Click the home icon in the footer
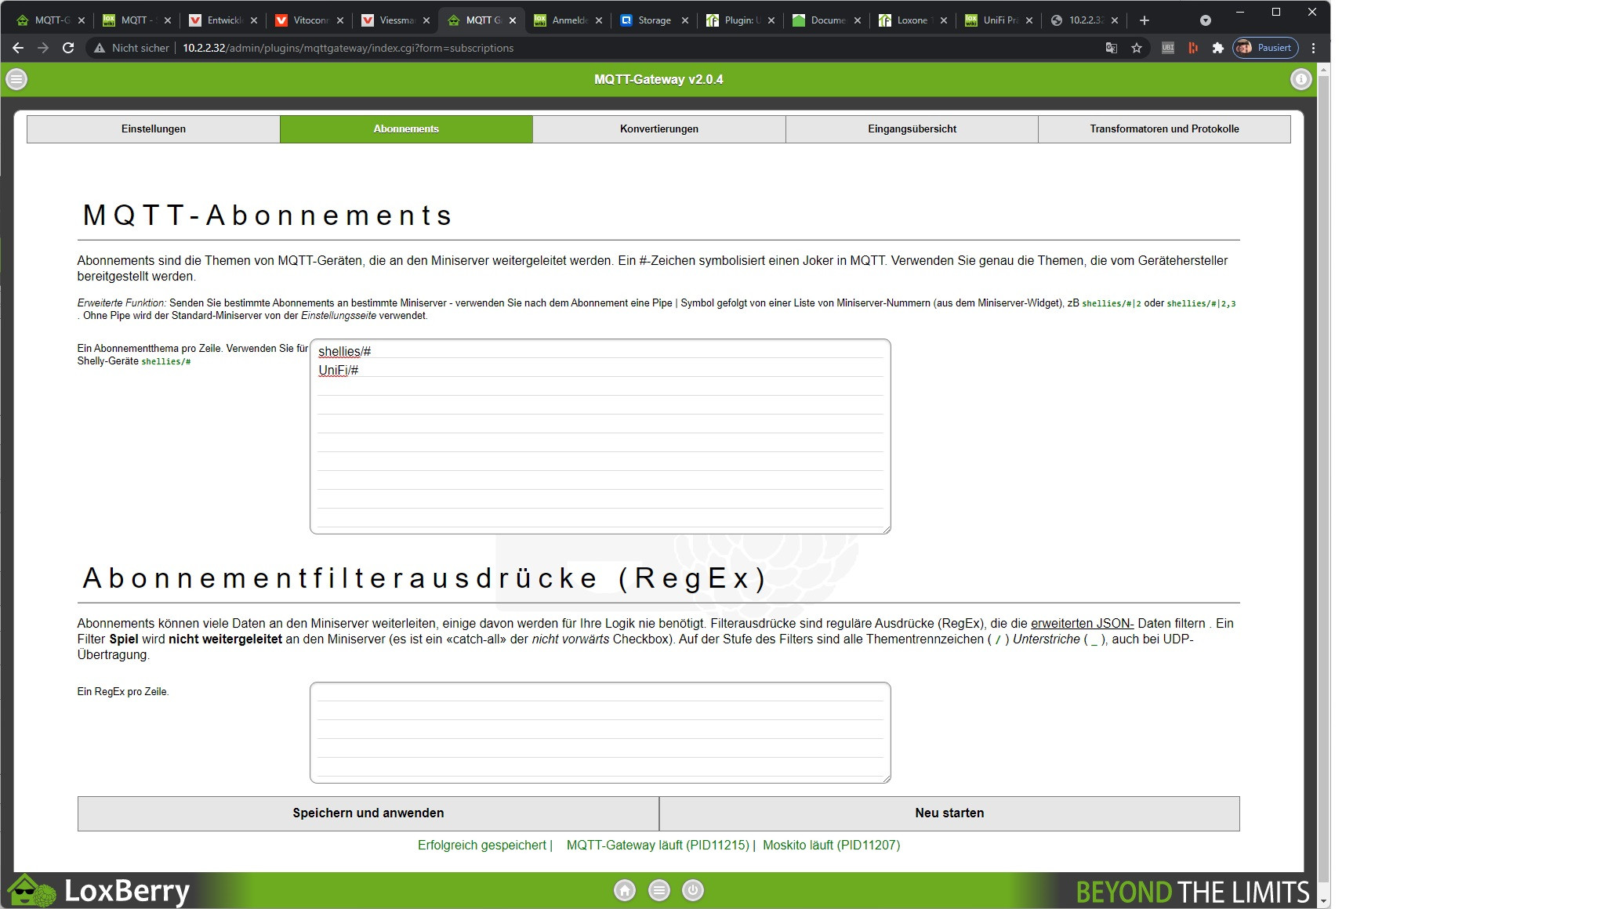 click(625, 890)
